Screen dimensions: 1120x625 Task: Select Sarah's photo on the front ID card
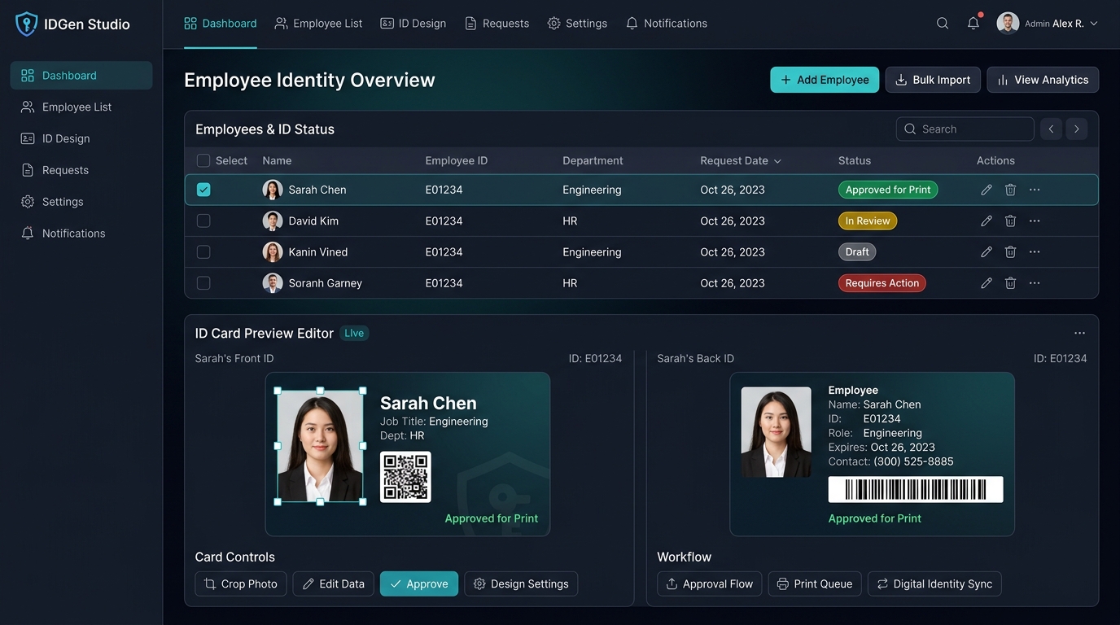click(x=320, y=446)
